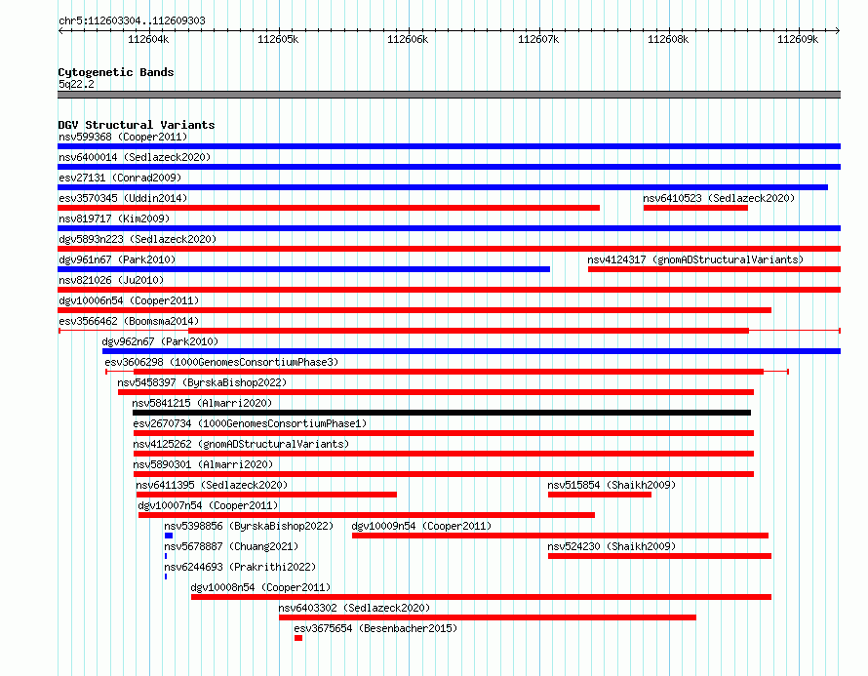
Task: Click the Cytogenetic Bands track title
Action: click(116, 72)
